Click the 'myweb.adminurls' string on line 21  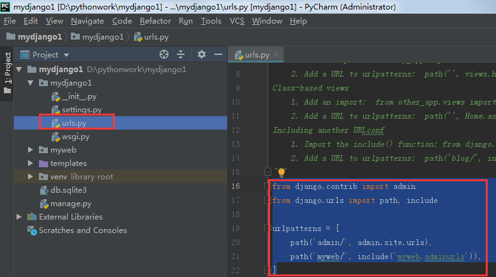coord(431,257)
